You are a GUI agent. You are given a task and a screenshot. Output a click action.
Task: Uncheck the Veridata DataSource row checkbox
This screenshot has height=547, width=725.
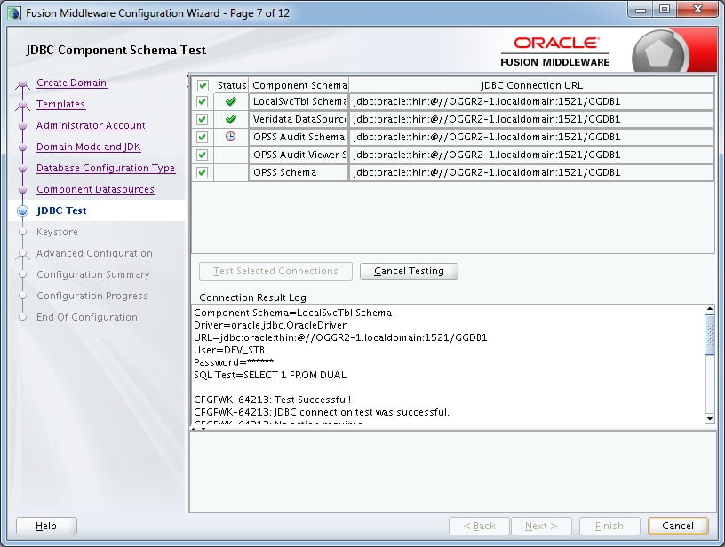(x=203, y=119)
